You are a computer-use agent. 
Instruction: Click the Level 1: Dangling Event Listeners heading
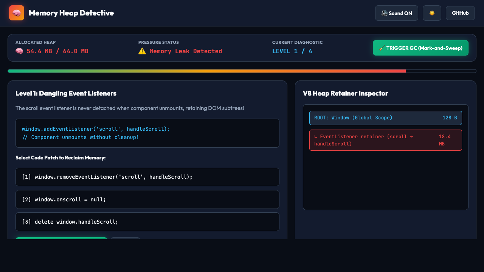[x=66, y=93]
